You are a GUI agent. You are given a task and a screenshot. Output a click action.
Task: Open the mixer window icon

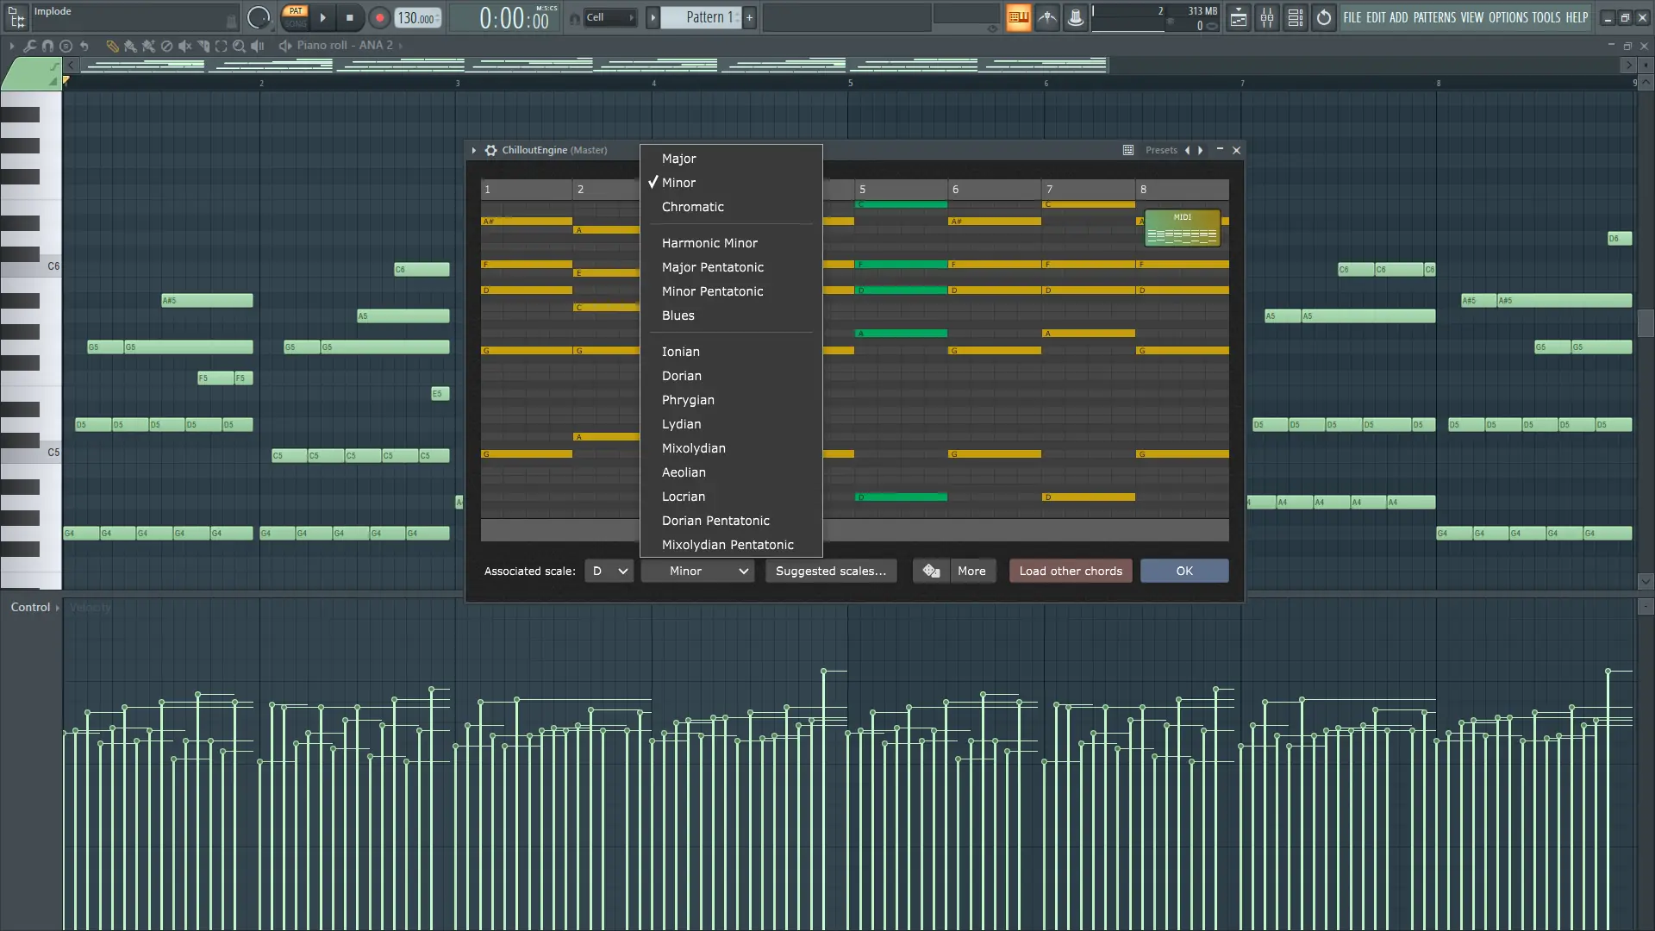point(1266,17)
